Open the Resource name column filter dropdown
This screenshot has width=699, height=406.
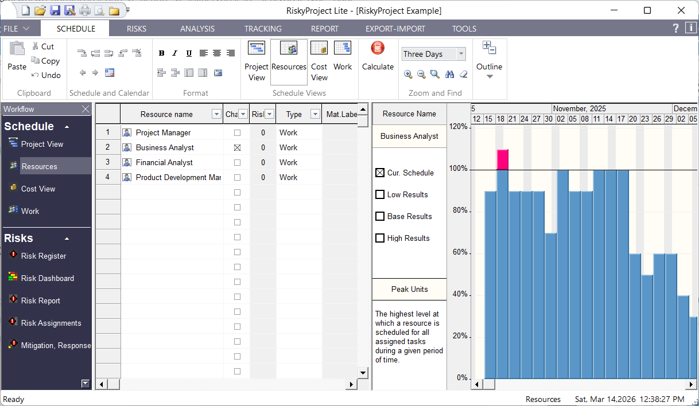216,114
